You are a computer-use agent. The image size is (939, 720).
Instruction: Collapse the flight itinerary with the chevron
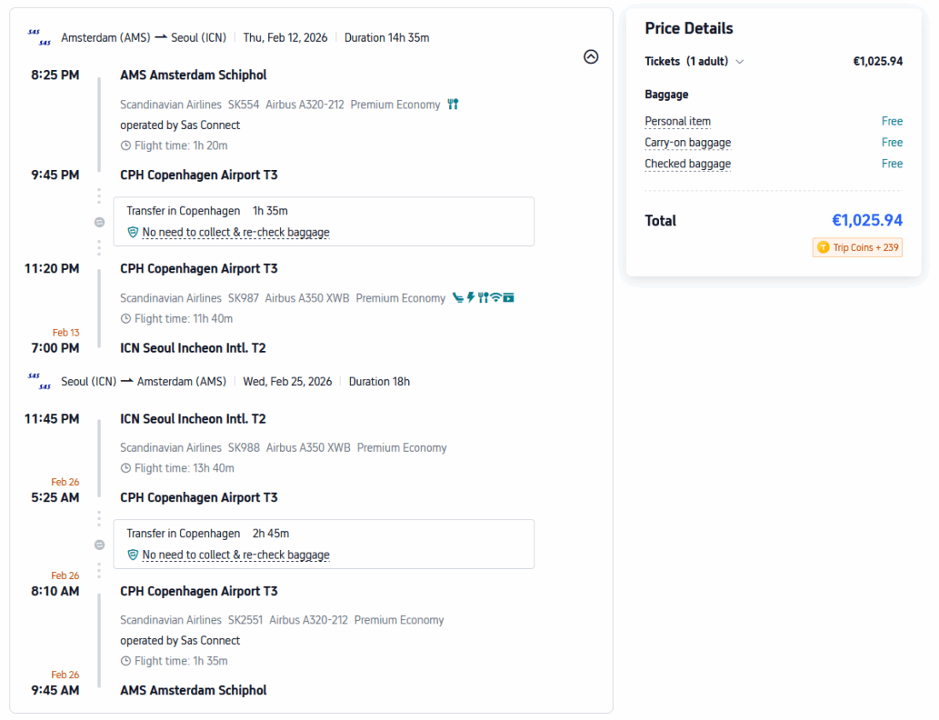591,57
